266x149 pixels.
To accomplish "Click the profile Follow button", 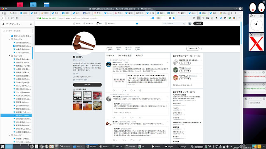I will pyautogui.click(x=192, y=48).
